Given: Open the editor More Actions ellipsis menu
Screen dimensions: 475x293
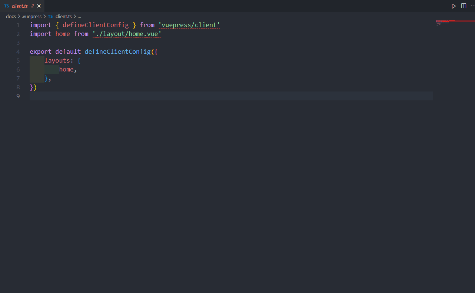Looking at the screenshot, I should pos(472,6).
